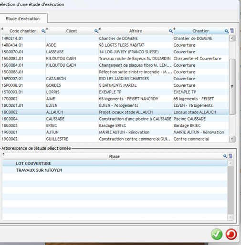Click the Phase column header
The image size is (241, 245).
pyautogui.click(x=114, y=156)
